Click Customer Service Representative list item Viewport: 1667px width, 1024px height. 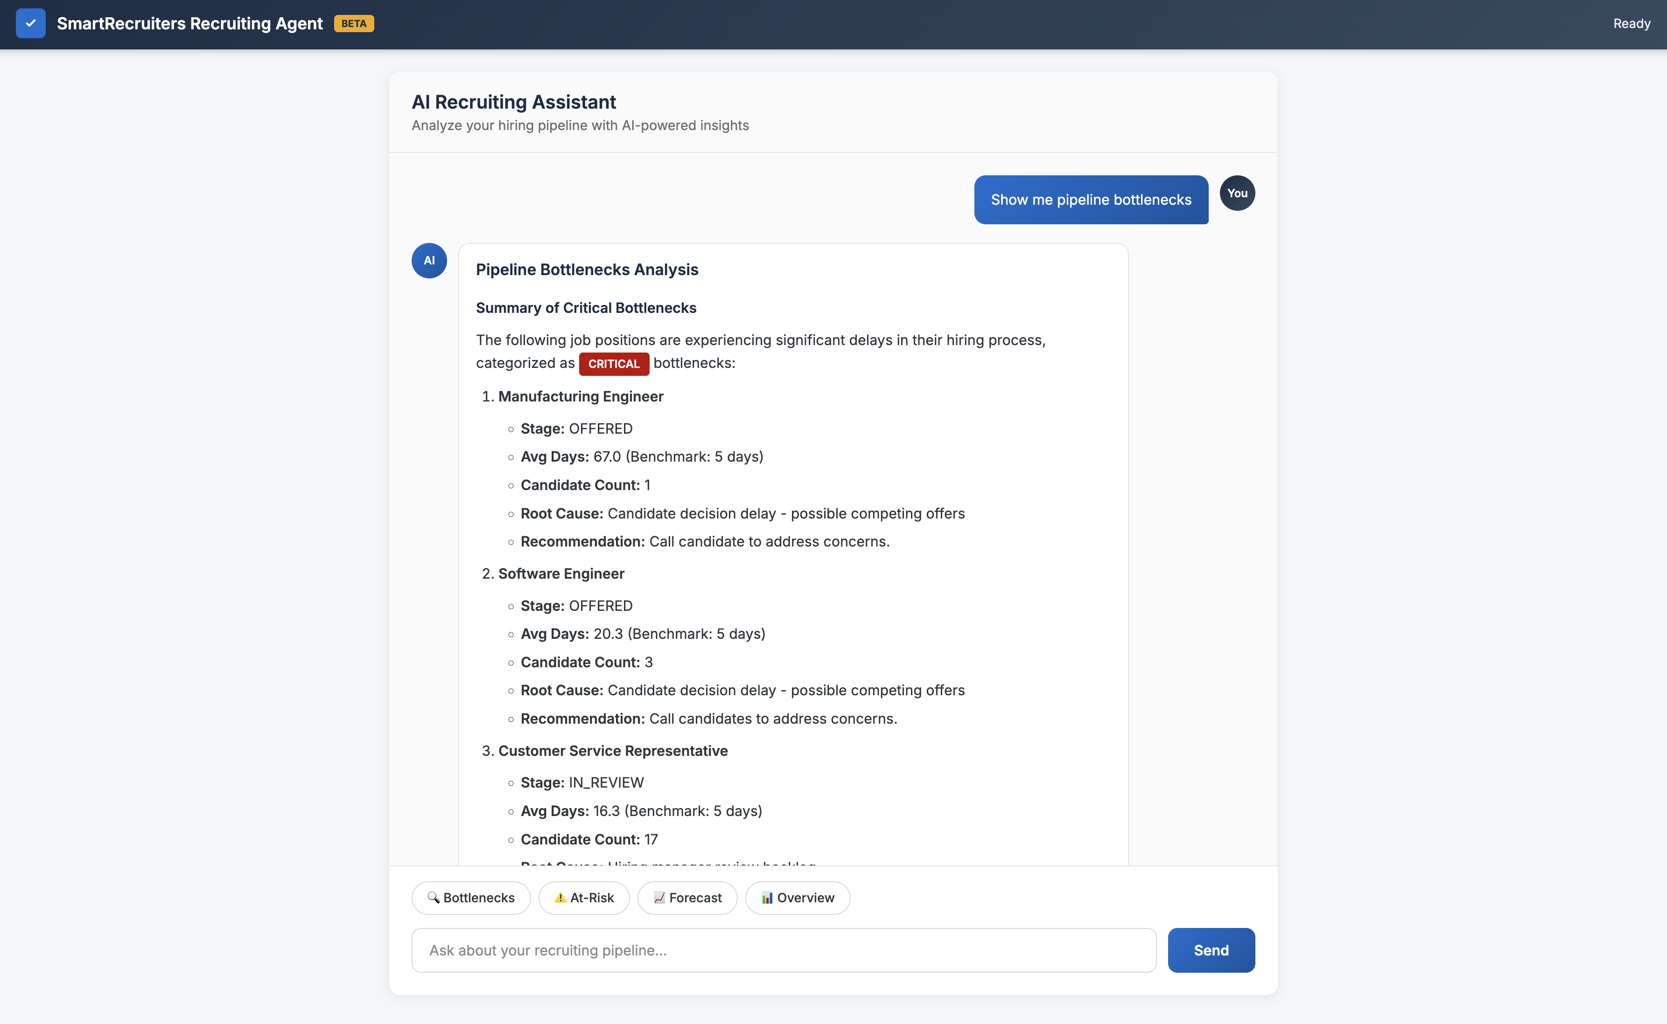(613, 750)
